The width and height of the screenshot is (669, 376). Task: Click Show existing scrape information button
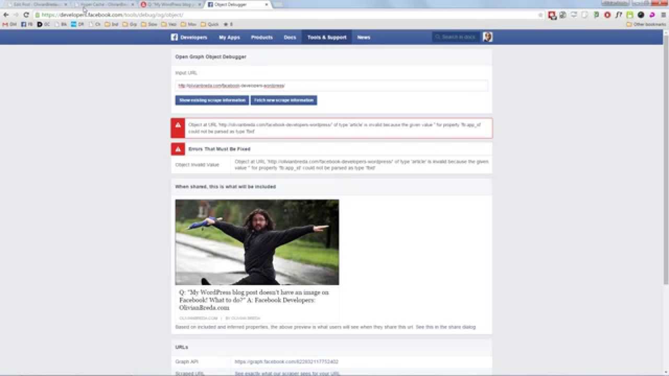[212, 100]
